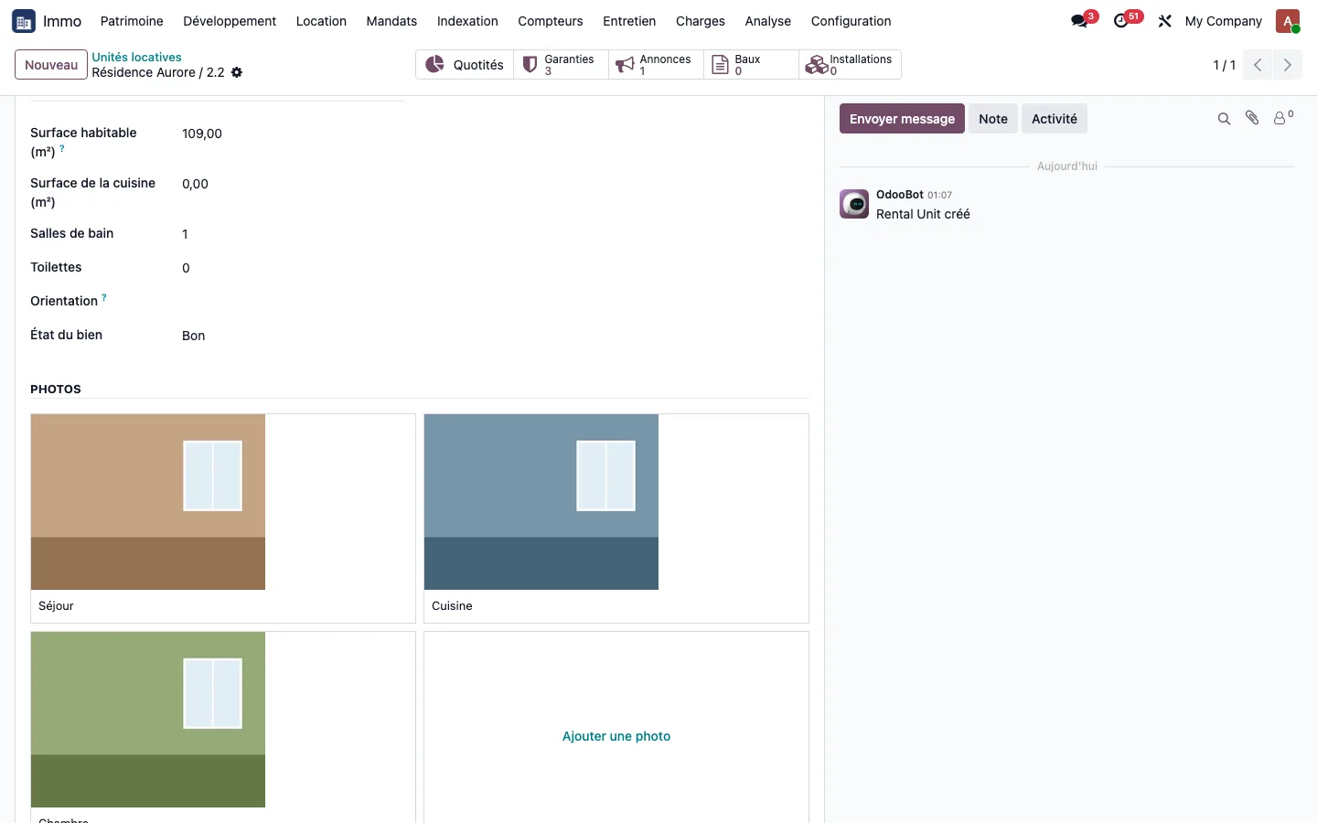The width and height of the screenshot is (1317, 823).
Task: Open the Charges menu
Action: tap(701, 21)
